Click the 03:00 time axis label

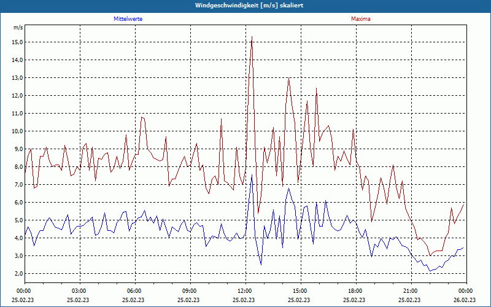pos(79,291)
